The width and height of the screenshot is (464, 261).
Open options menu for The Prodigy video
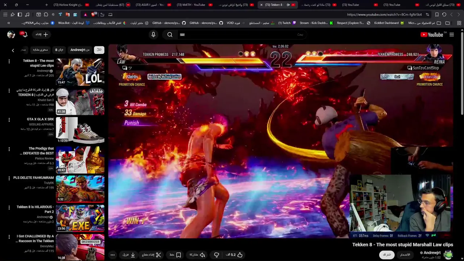click(9, 149)
